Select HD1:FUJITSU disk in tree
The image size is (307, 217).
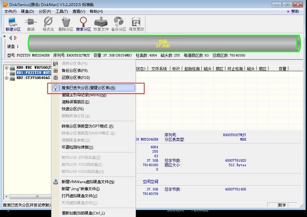coord(33,73)
